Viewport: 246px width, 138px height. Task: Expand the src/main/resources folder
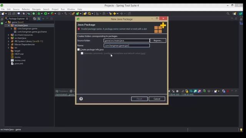(8, 35)
